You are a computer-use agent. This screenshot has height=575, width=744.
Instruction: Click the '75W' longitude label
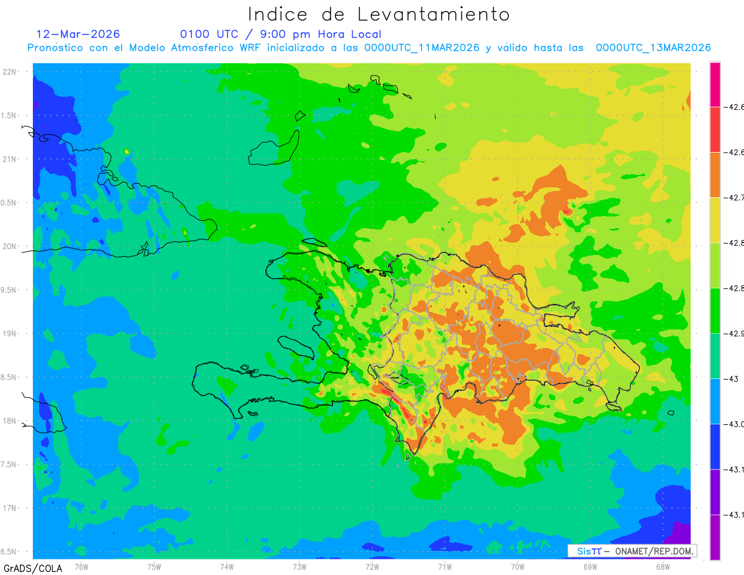(x=154, y=566)
